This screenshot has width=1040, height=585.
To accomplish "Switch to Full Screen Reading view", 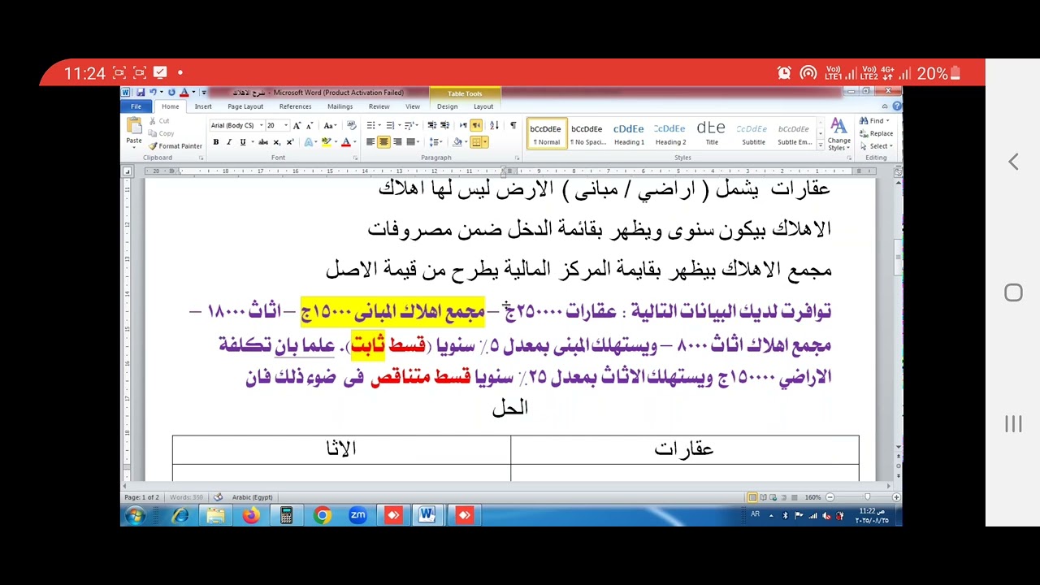I will coord(764,497).
